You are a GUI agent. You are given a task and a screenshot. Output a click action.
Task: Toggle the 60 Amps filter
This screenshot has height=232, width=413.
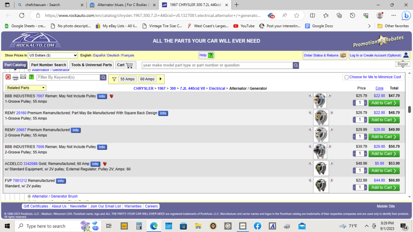coord(147,79)
